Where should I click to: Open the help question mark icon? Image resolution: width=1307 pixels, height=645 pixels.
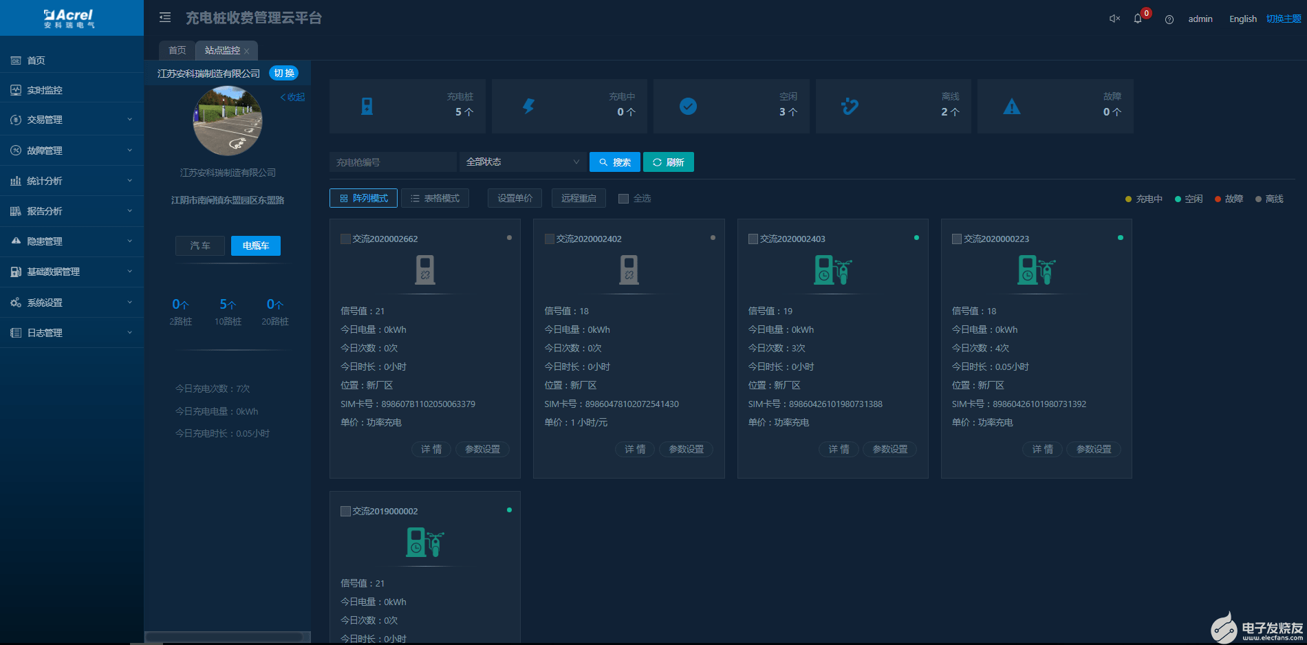click(1169, 19)
